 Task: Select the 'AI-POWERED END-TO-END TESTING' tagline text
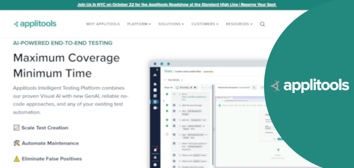[63, 43]
